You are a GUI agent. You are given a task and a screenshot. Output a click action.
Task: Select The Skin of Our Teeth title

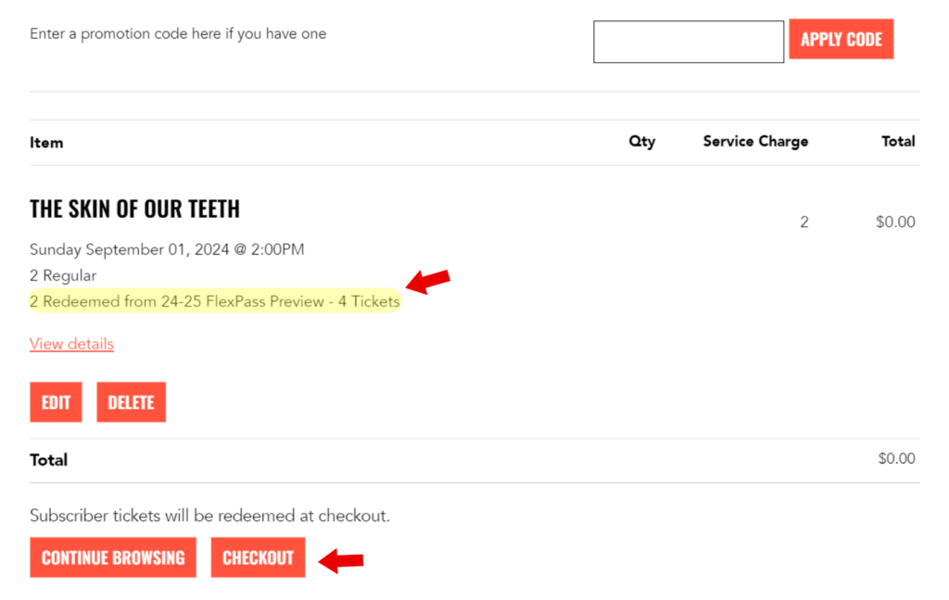click(134, 210)
